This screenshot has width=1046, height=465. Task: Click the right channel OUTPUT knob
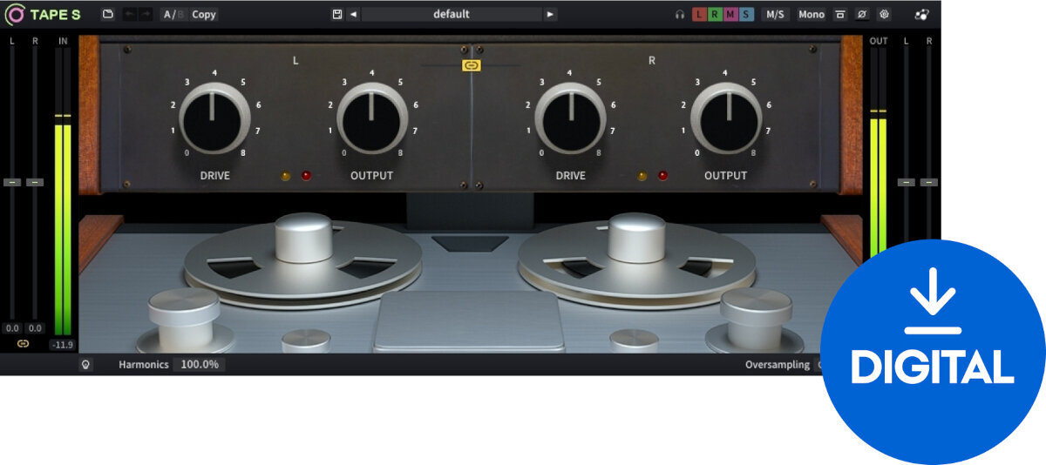point(726,118)
